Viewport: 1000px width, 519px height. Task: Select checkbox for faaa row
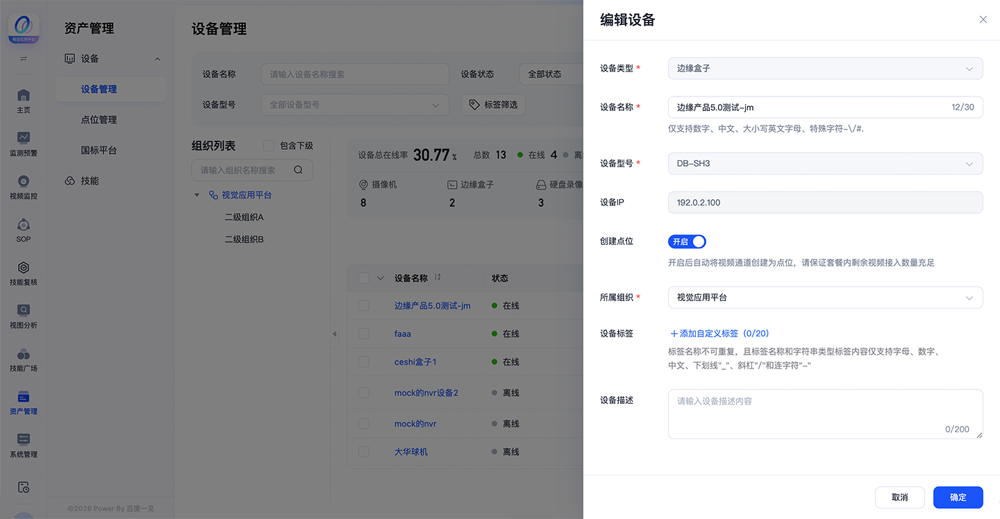[x=364, y=334]
